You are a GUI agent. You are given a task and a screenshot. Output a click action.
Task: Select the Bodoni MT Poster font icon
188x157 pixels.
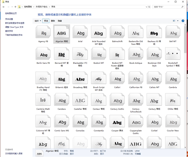click(117, 53)
